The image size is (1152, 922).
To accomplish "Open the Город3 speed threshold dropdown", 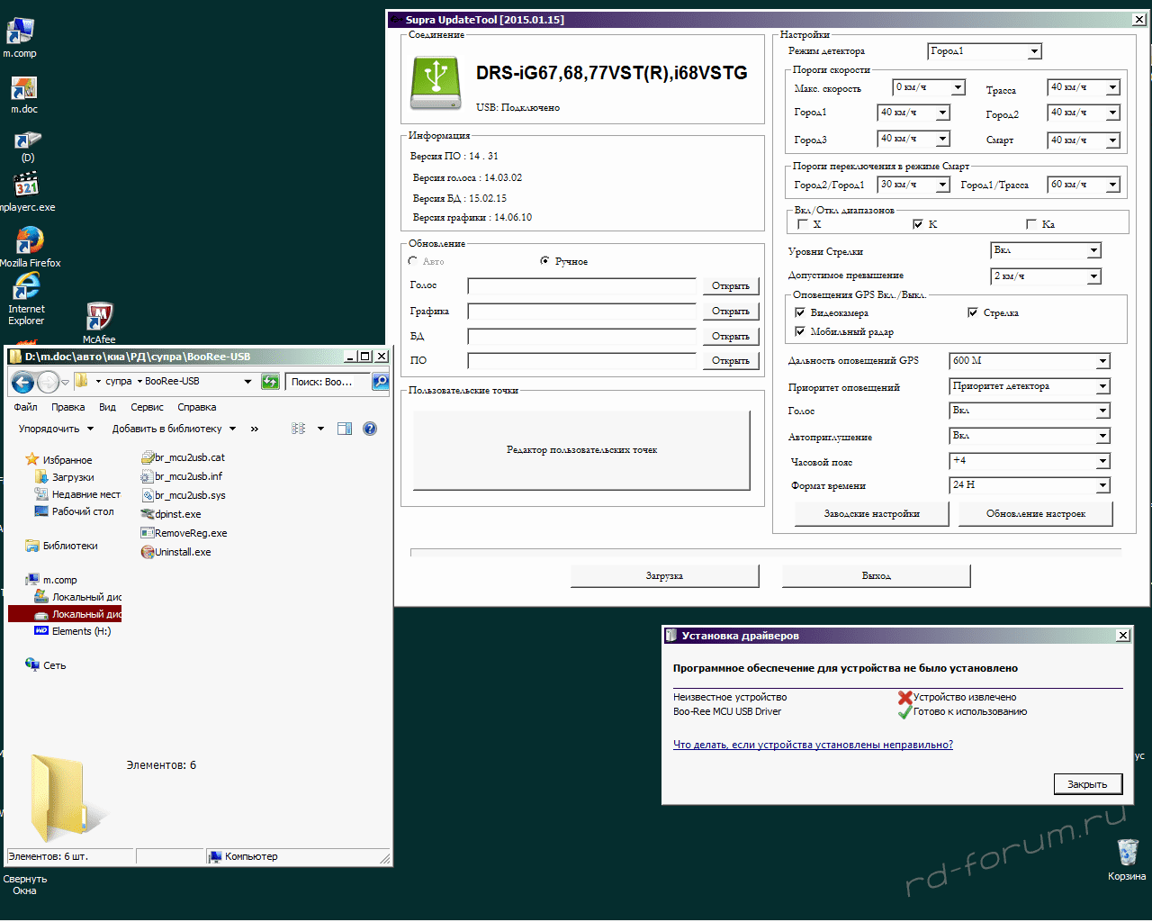I will (914, 139).
